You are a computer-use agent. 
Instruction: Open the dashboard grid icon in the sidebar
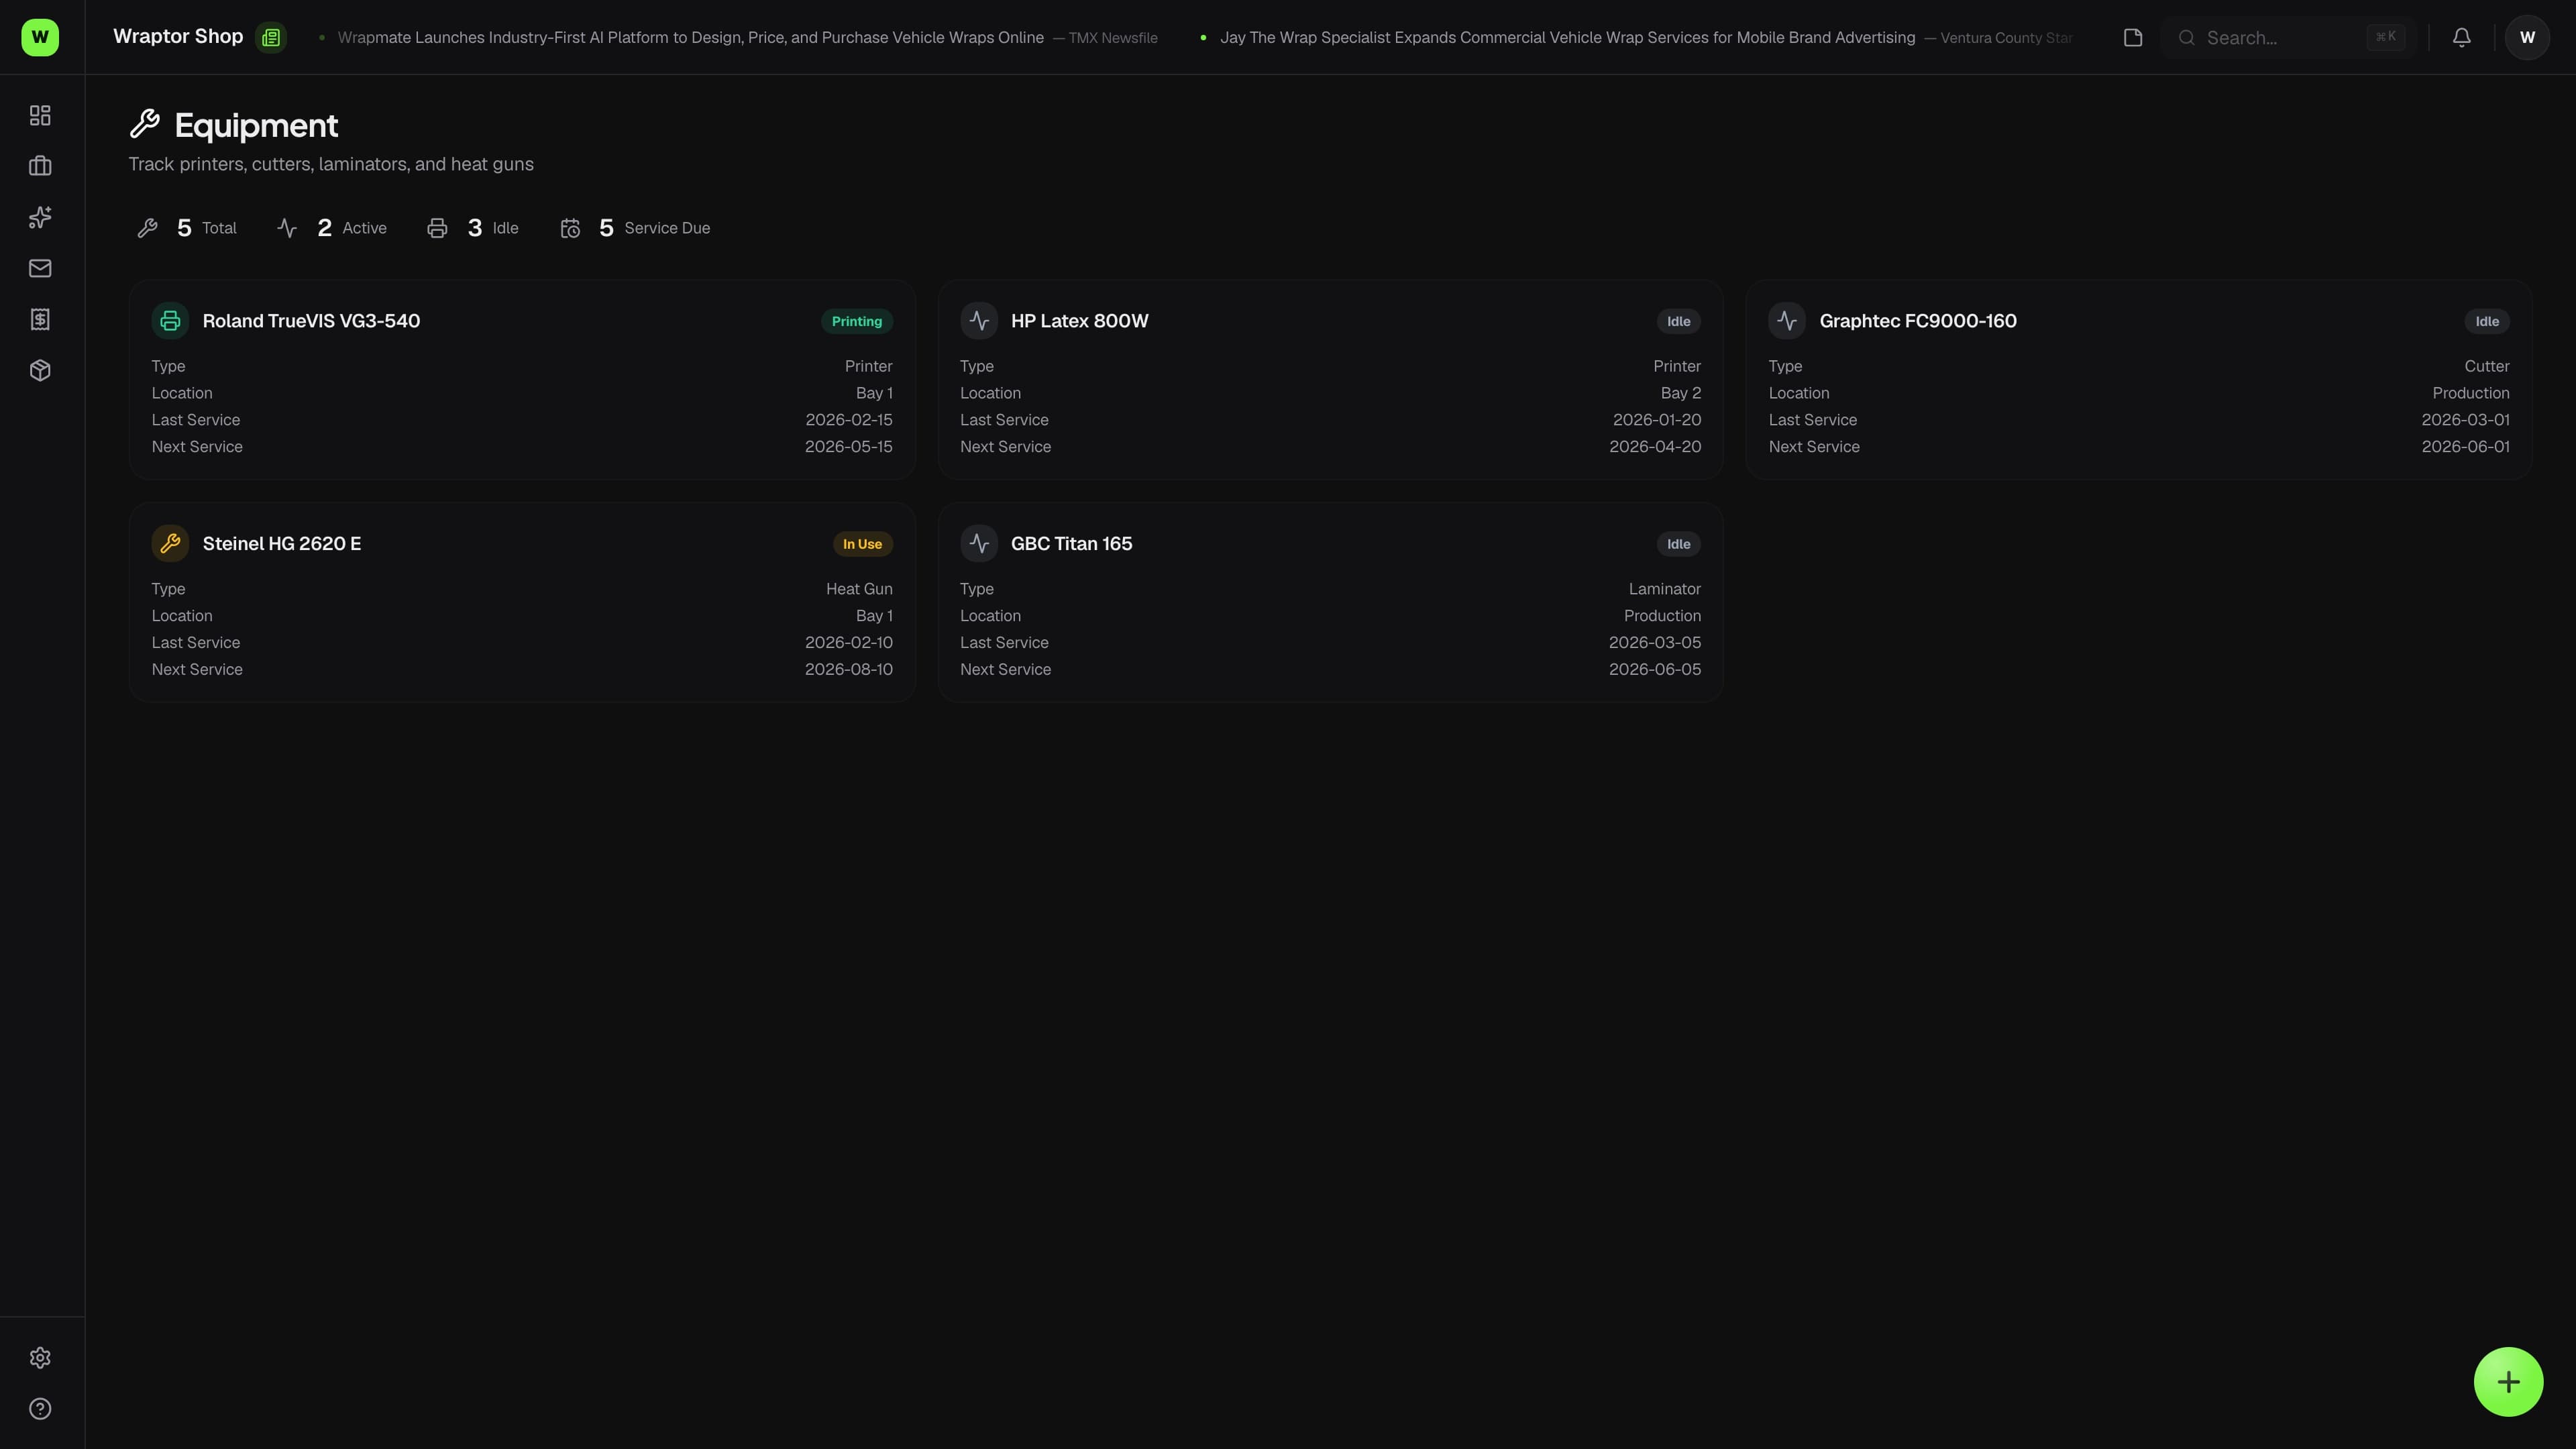click(x=40, y=116)
